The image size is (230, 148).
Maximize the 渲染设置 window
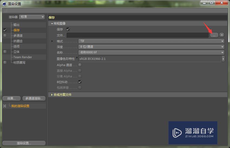[x=212, y=3]
